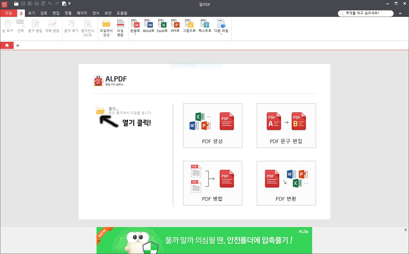Click the PDF 변환 tile
409x254 pixels.
(286, 183)
